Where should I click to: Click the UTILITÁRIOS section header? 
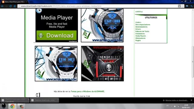point(151,18)
